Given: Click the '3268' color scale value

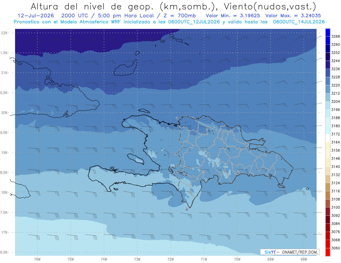Looking at the screenshot, I should 336,36.
